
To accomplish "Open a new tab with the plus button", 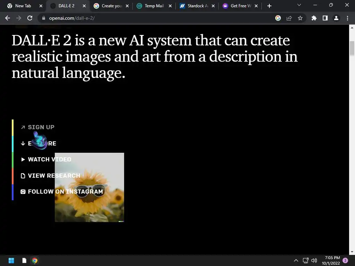I will tap(269, 6).
